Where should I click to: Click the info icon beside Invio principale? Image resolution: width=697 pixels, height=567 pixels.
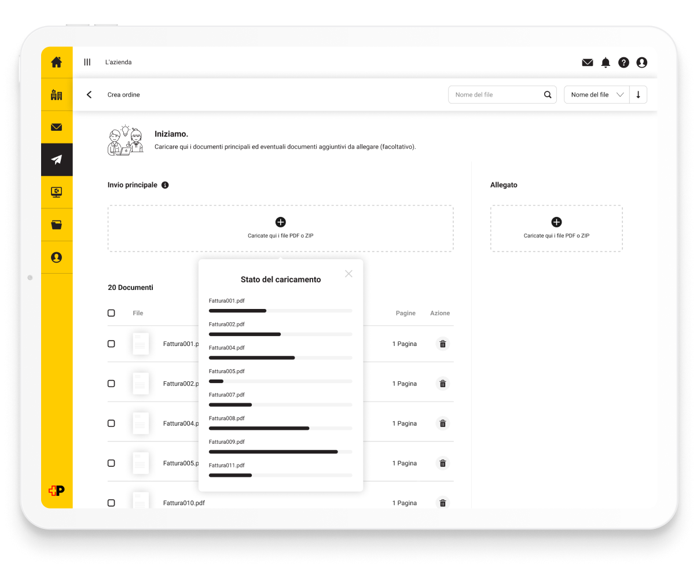point(165,185)
